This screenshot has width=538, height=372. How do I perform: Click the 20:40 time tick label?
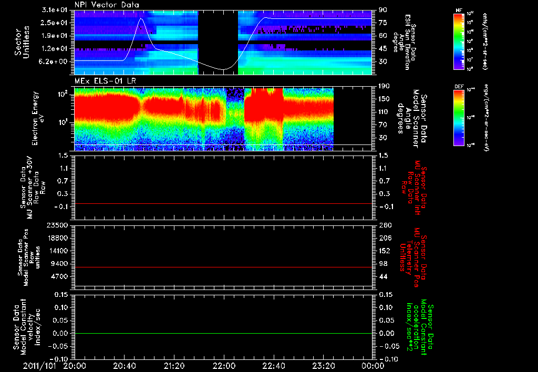point(124,366)
